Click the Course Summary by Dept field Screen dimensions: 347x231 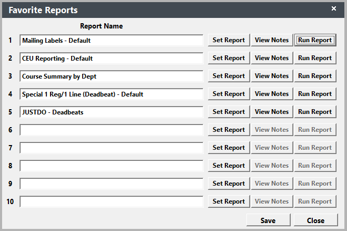pos(111,76)
